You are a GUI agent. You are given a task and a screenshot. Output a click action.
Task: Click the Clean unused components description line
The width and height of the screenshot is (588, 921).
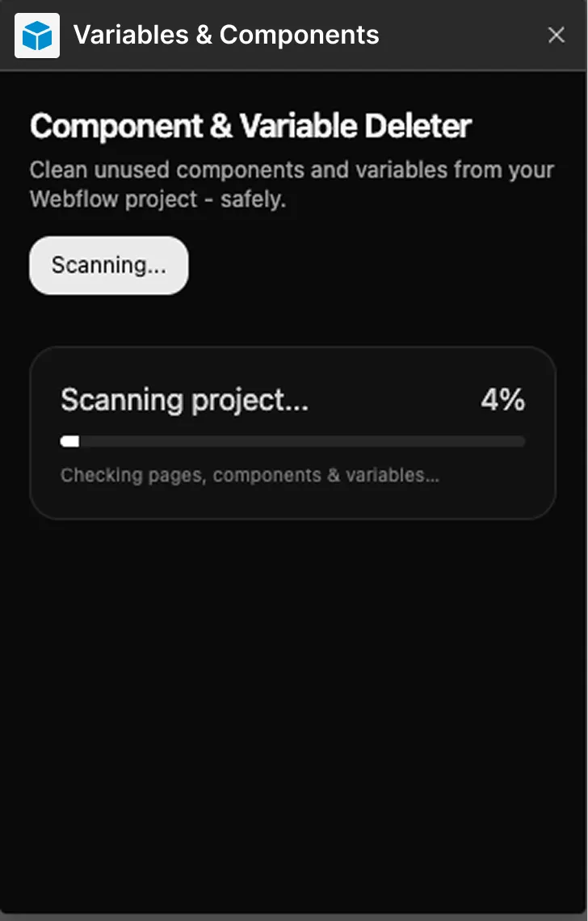pos(292,170)
